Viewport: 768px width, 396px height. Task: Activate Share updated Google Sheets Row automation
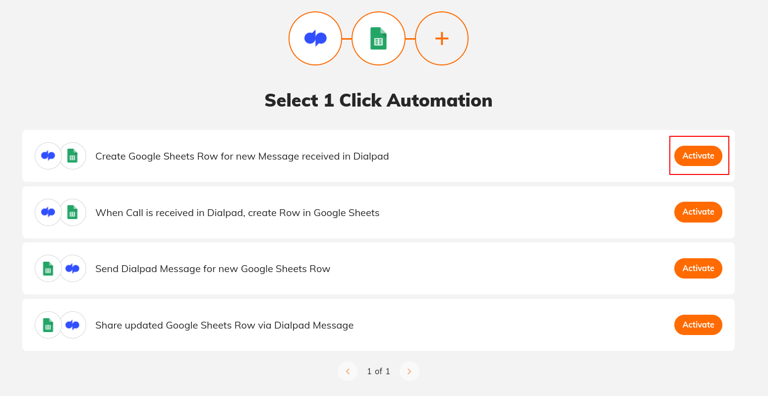(698, 325)
